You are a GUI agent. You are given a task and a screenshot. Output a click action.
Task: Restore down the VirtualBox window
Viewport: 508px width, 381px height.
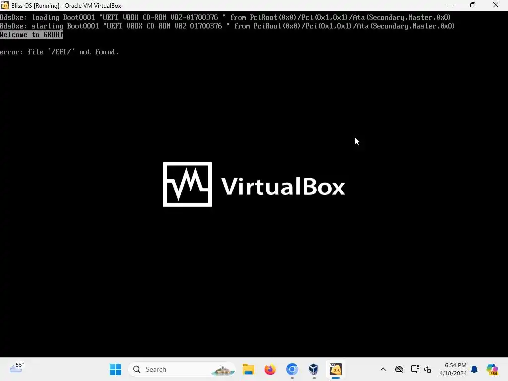pyautogui.click(x=473, y=5)
